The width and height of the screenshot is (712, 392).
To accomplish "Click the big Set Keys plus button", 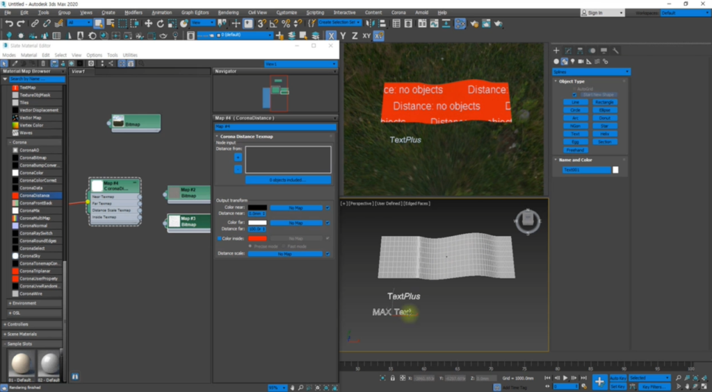I will [x=599, y=382].
